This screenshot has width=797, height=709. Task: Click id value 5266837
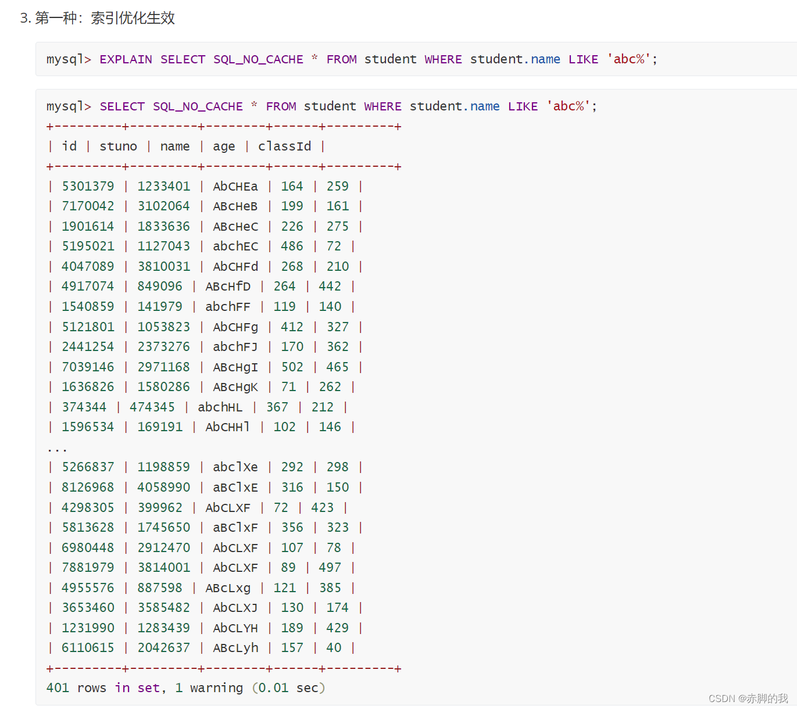(88, 467)
